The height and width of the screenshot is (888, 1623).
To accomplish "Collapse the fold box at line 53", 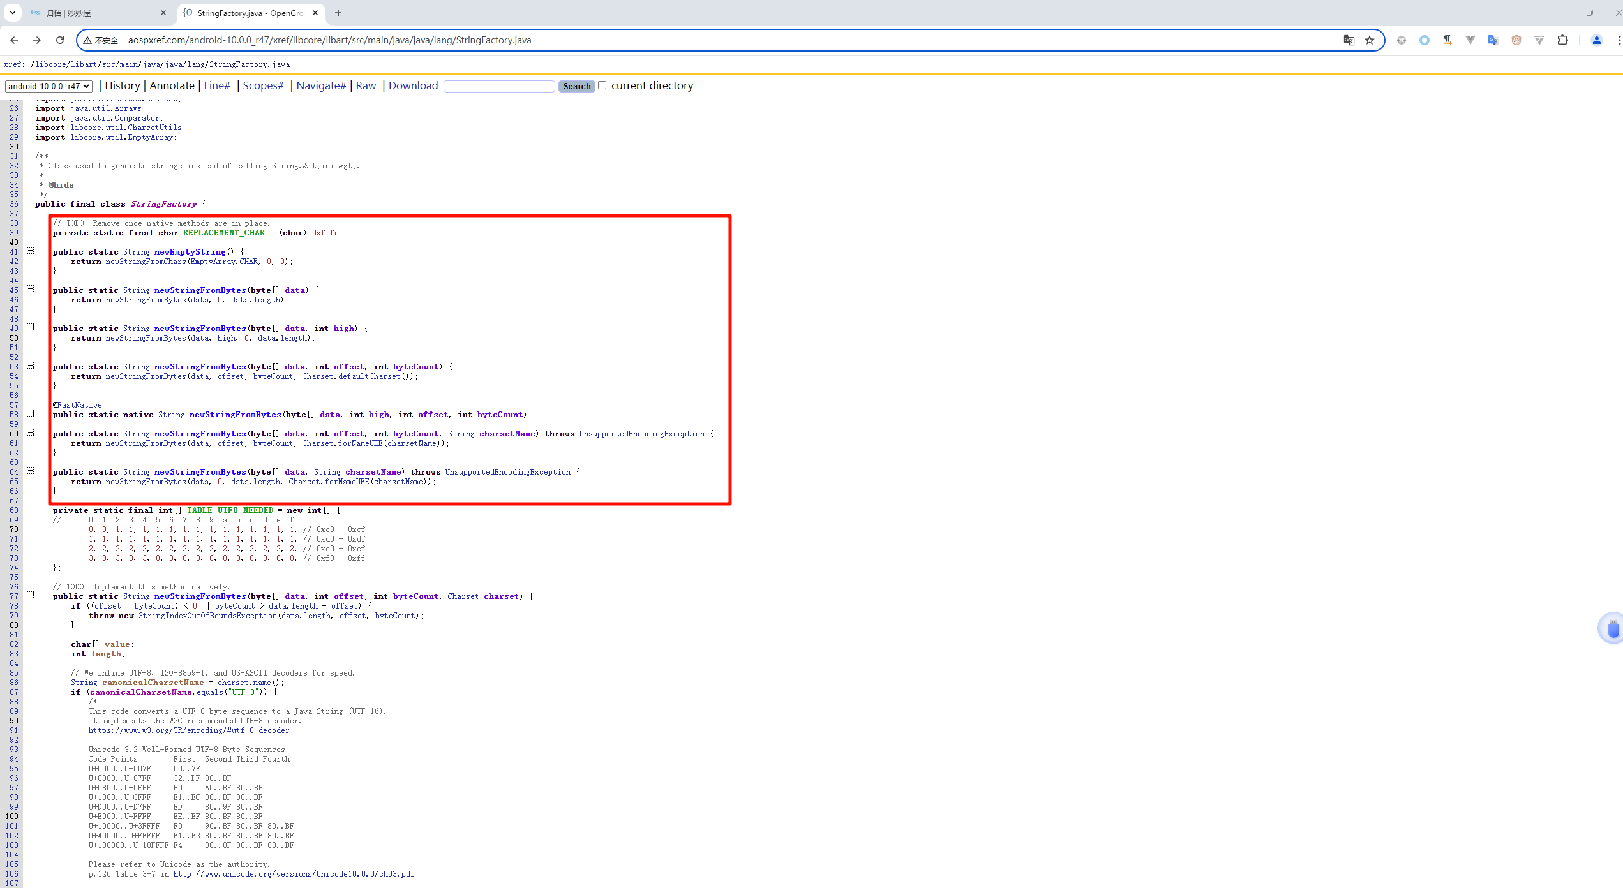I will pos(30,366).
